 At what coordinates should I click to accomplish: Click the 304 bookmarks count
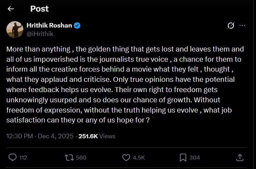coord(195,158)
